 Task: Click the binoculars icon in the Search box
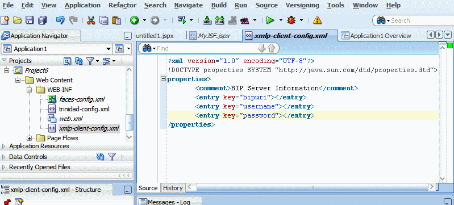[381, 20]
